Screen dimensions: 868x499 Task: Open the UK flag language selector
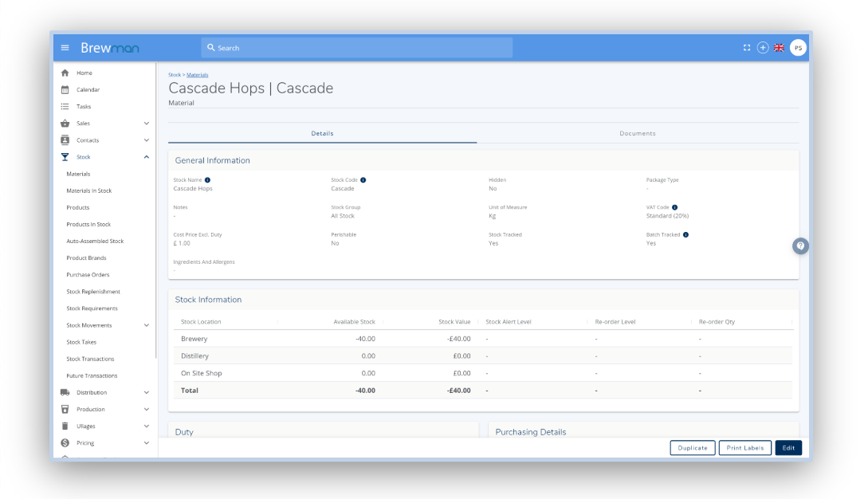pyautogui.click(x=779, y=48)
